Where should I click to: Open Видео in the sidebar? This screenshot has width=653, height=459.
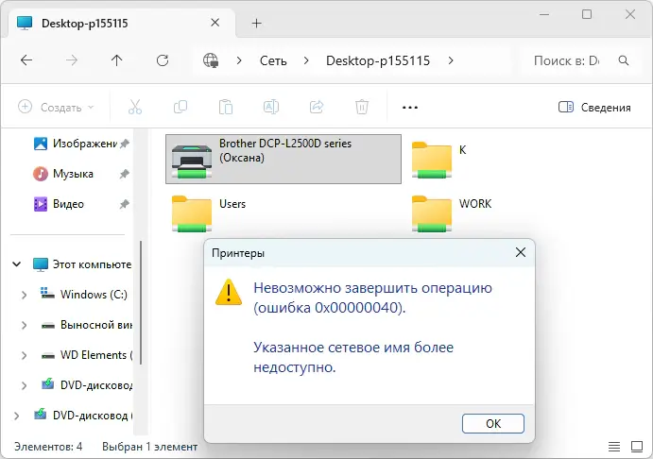pos(59,204)
